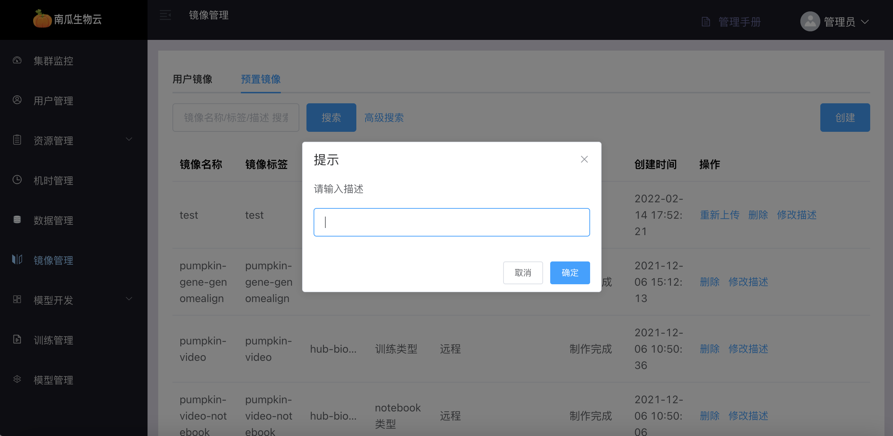
Task: Click hub-bio... cell in pumpkin-video row
Action: [333, 349]
